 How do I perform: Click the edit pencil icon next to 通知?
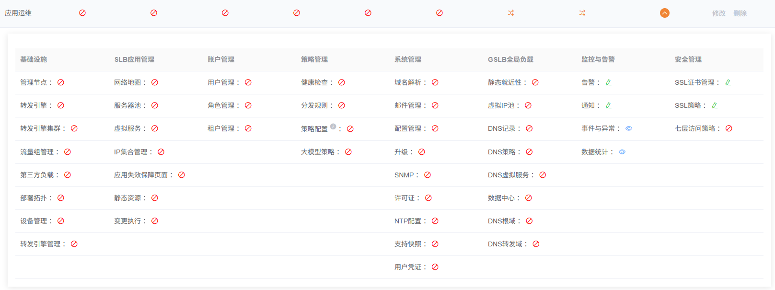(608, 105)
